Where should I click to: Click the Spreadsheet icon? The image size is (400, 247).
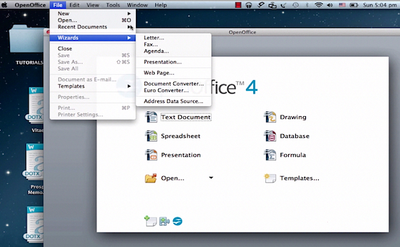tap(151, 136)
